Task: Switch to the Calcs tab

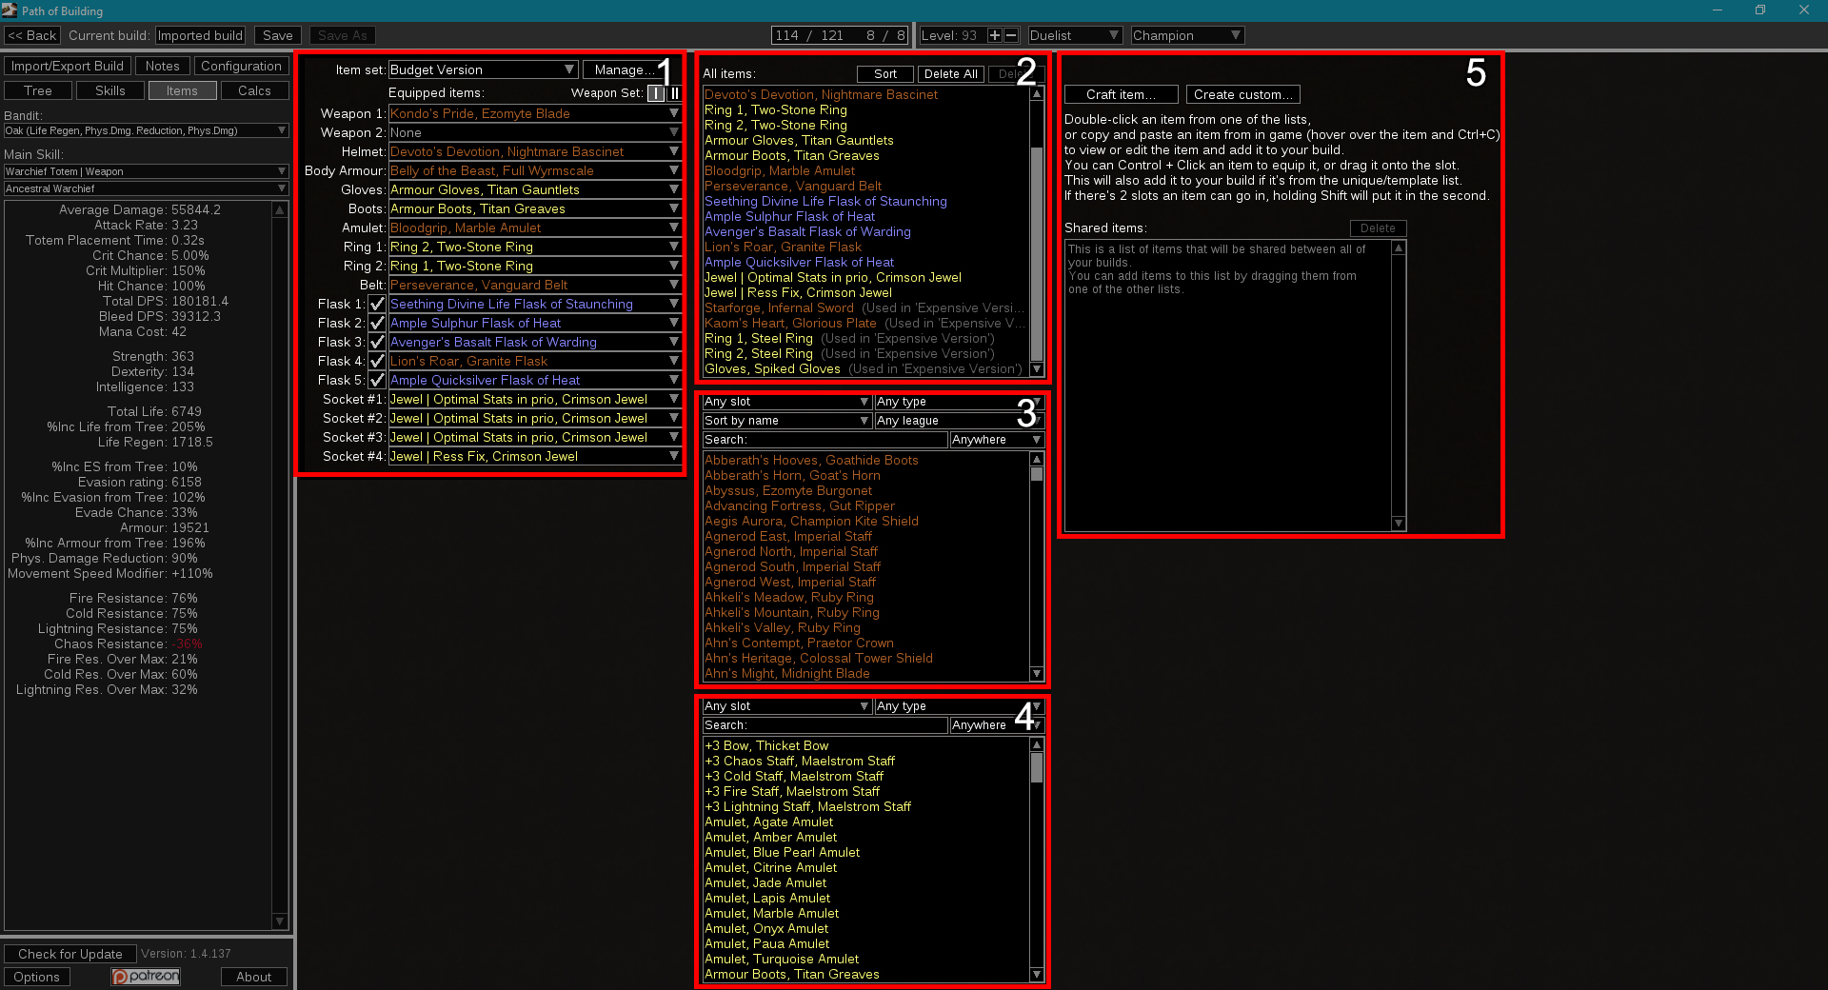Action: [254, 90]
